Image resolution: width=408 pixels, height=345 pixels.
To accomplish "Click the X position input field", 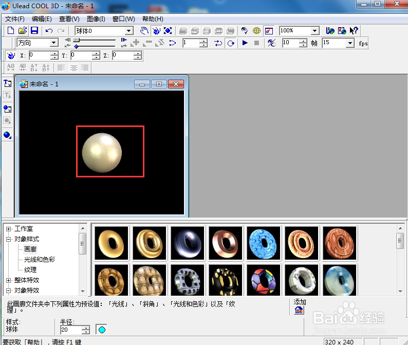I will pos(40,56).
